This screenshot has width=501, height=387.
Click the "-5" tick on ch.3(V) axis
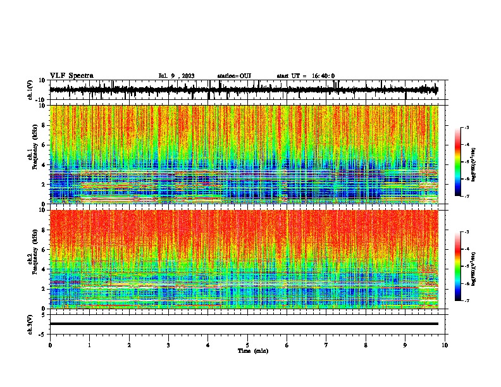point(42,335)
